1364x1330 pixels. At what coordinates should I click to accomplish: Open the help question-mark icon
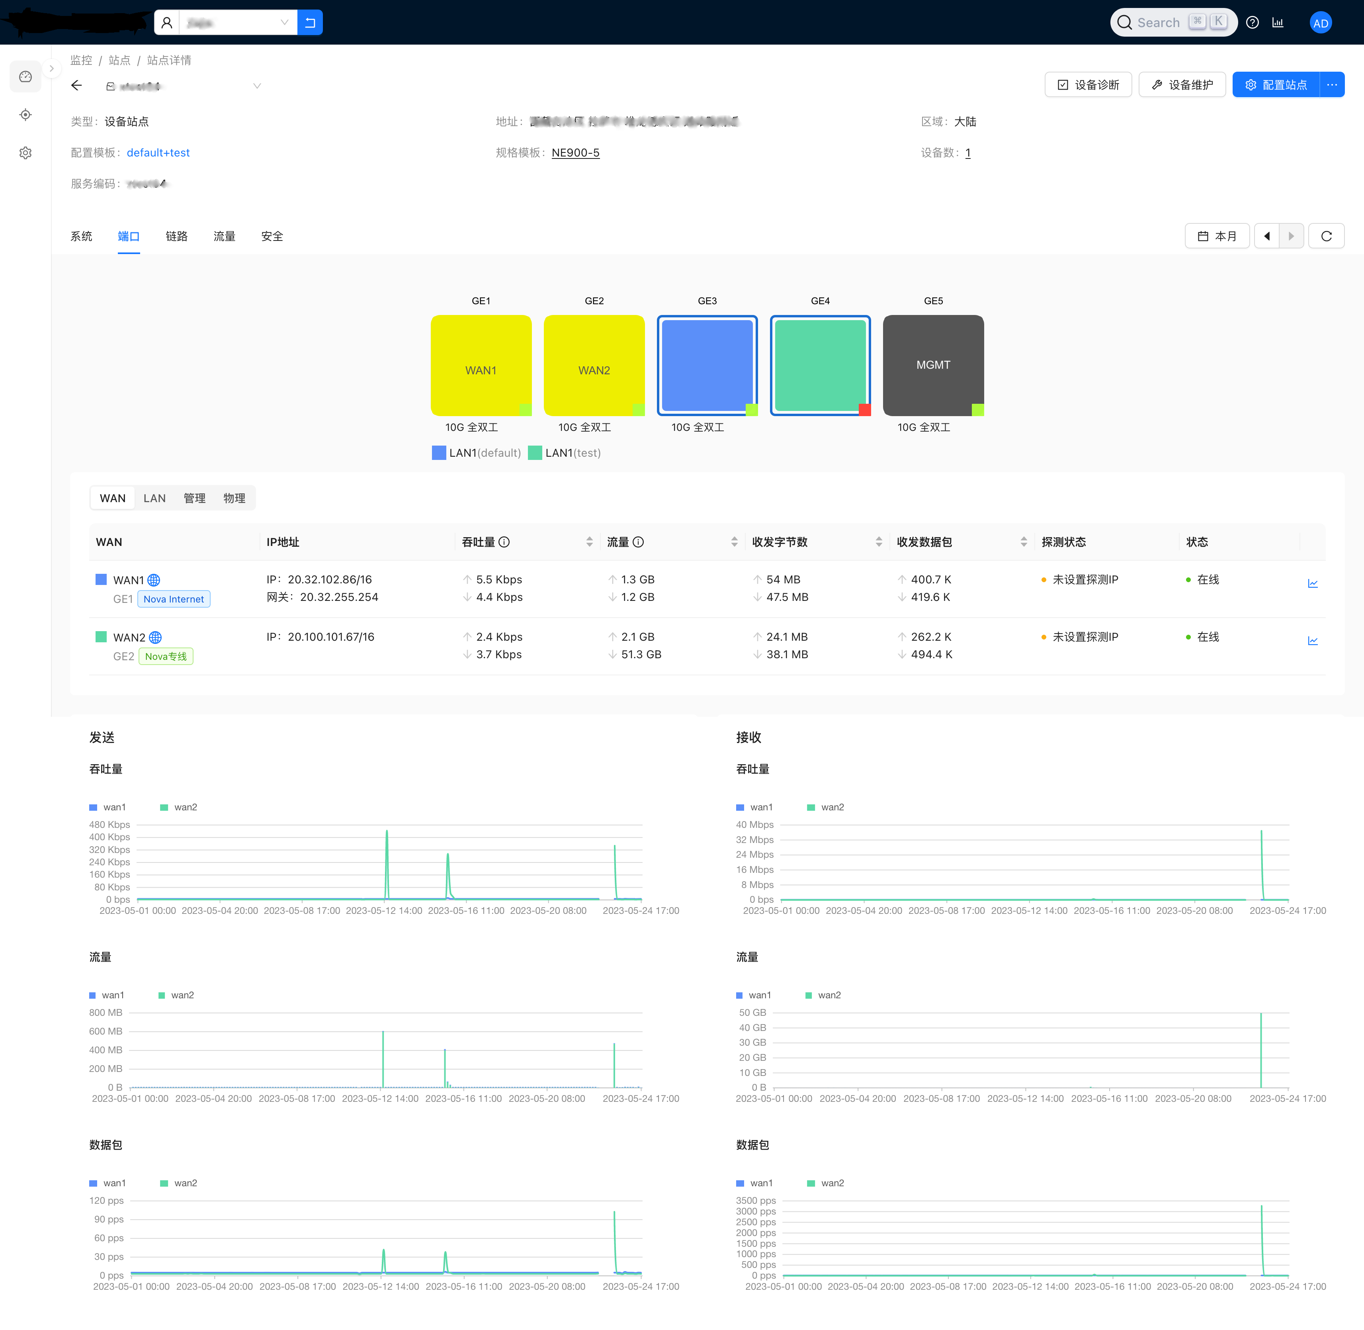(1253, 22)
